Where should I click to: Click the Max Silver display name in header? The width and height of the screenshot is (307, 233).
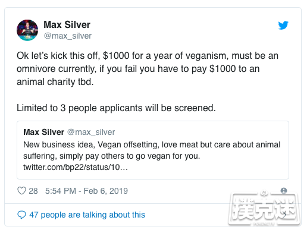67,25
